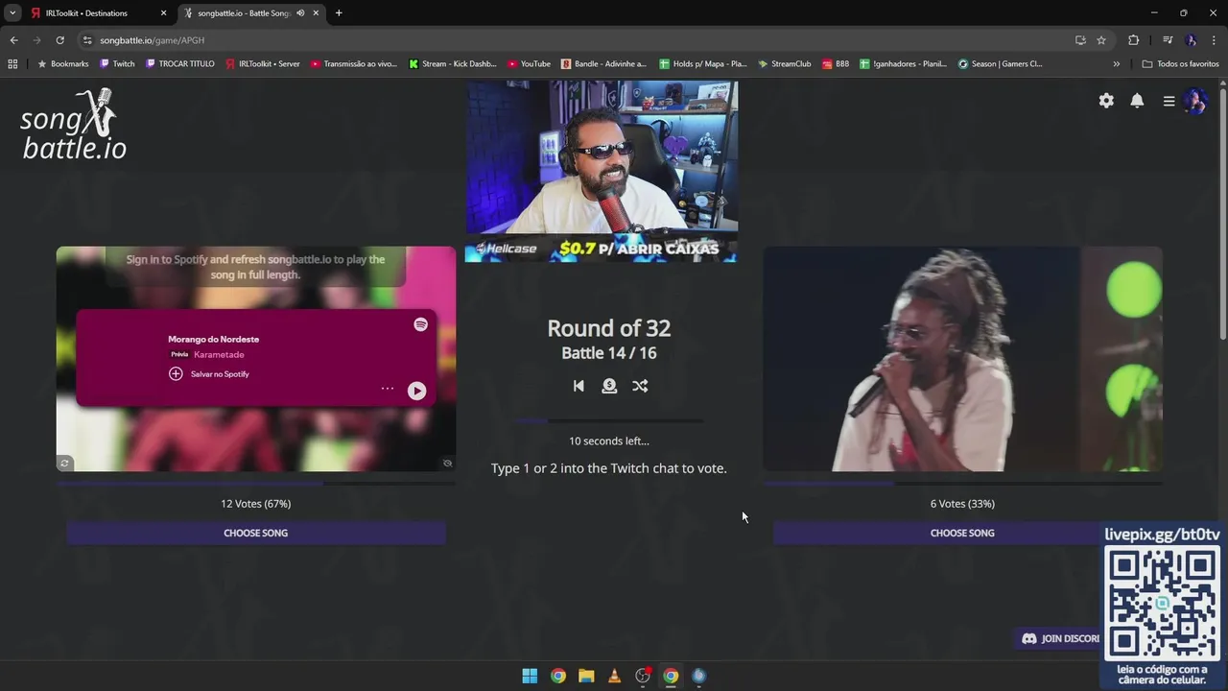Click Join Discord button
The height and width of the screenshot is (691, 1228).
pyautogui.click(x=1060, y=638)
